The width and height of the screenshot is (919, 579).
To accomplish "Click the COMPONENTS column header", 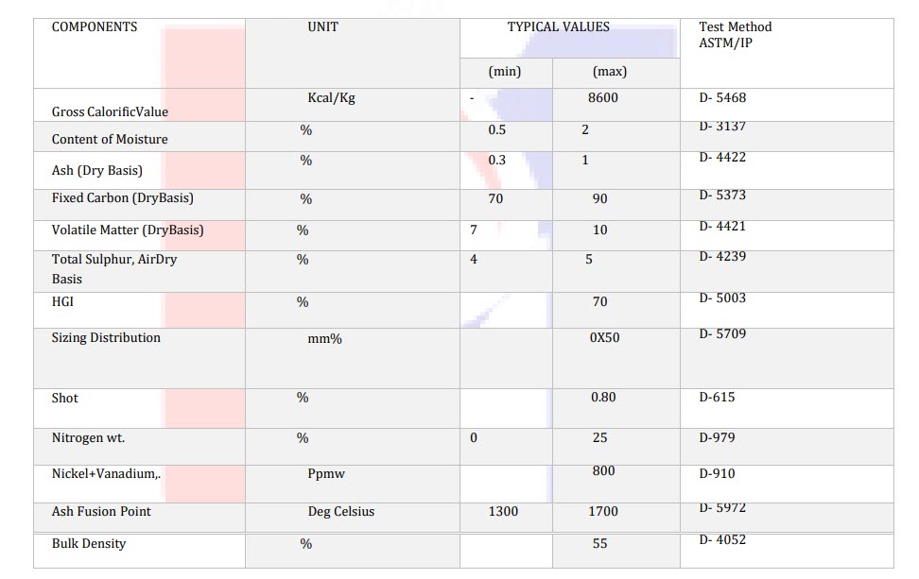I will coord(95,27).
